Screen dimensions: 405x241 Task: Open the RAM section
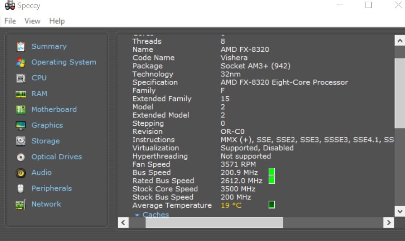[x=39, y=94]
